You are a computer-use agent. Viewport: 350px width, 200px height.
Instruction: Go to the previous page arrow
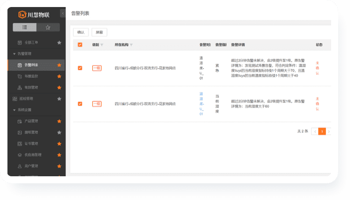coord(315,131)
